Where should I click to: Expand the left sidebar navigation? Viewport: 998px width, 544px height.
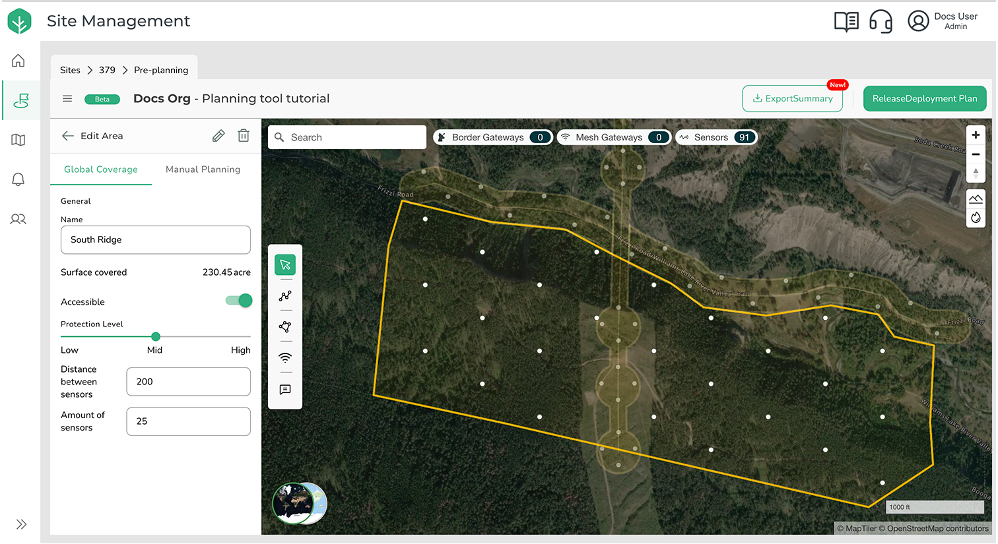(21, 524)
